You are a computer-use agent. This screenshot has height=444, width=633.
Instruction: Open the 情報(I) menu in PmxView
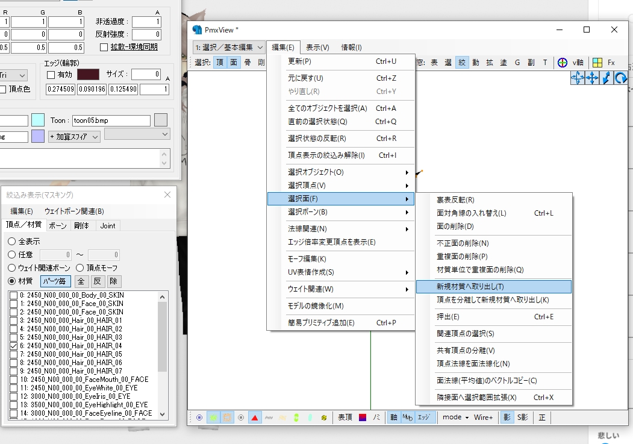tap(351, 48)
